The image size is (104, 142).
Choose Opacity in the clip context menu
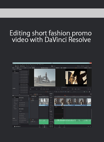point(51,95)
